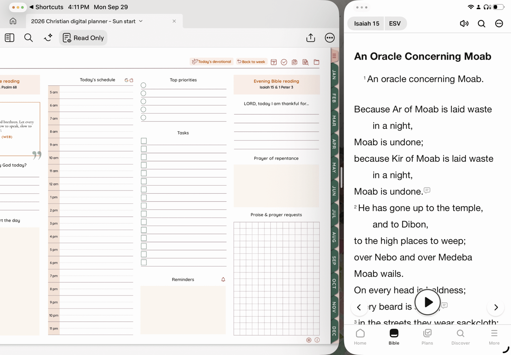Click the reminders bell icon
The width and height of the screenshot is (511, 355).
tap(223, 279)
